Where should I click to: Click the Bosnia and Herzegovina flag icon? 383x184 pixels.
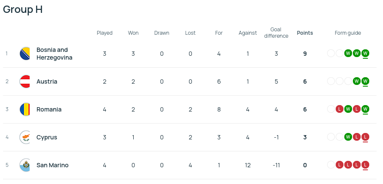25,53
